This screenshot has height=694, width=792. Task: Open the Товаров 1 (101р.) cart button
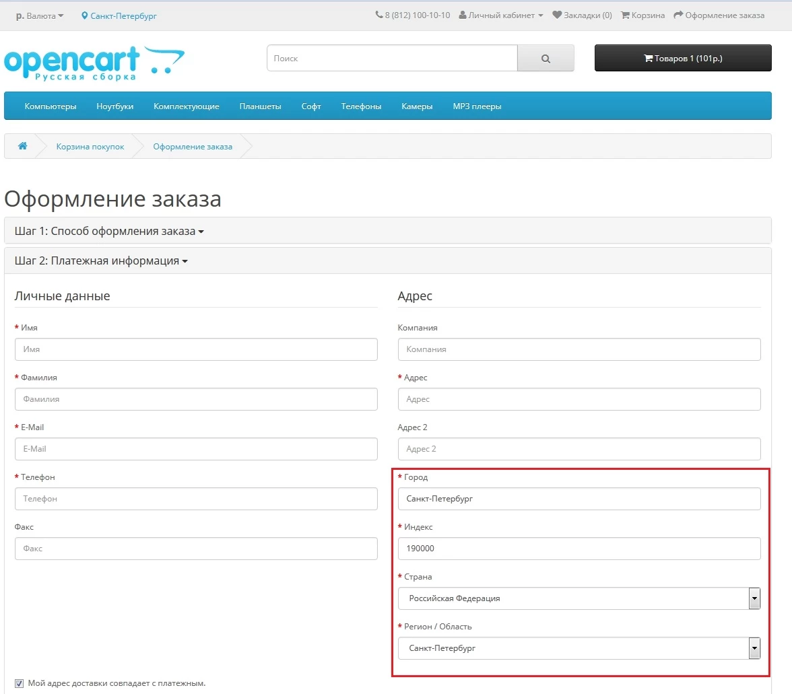click(683, 58)
